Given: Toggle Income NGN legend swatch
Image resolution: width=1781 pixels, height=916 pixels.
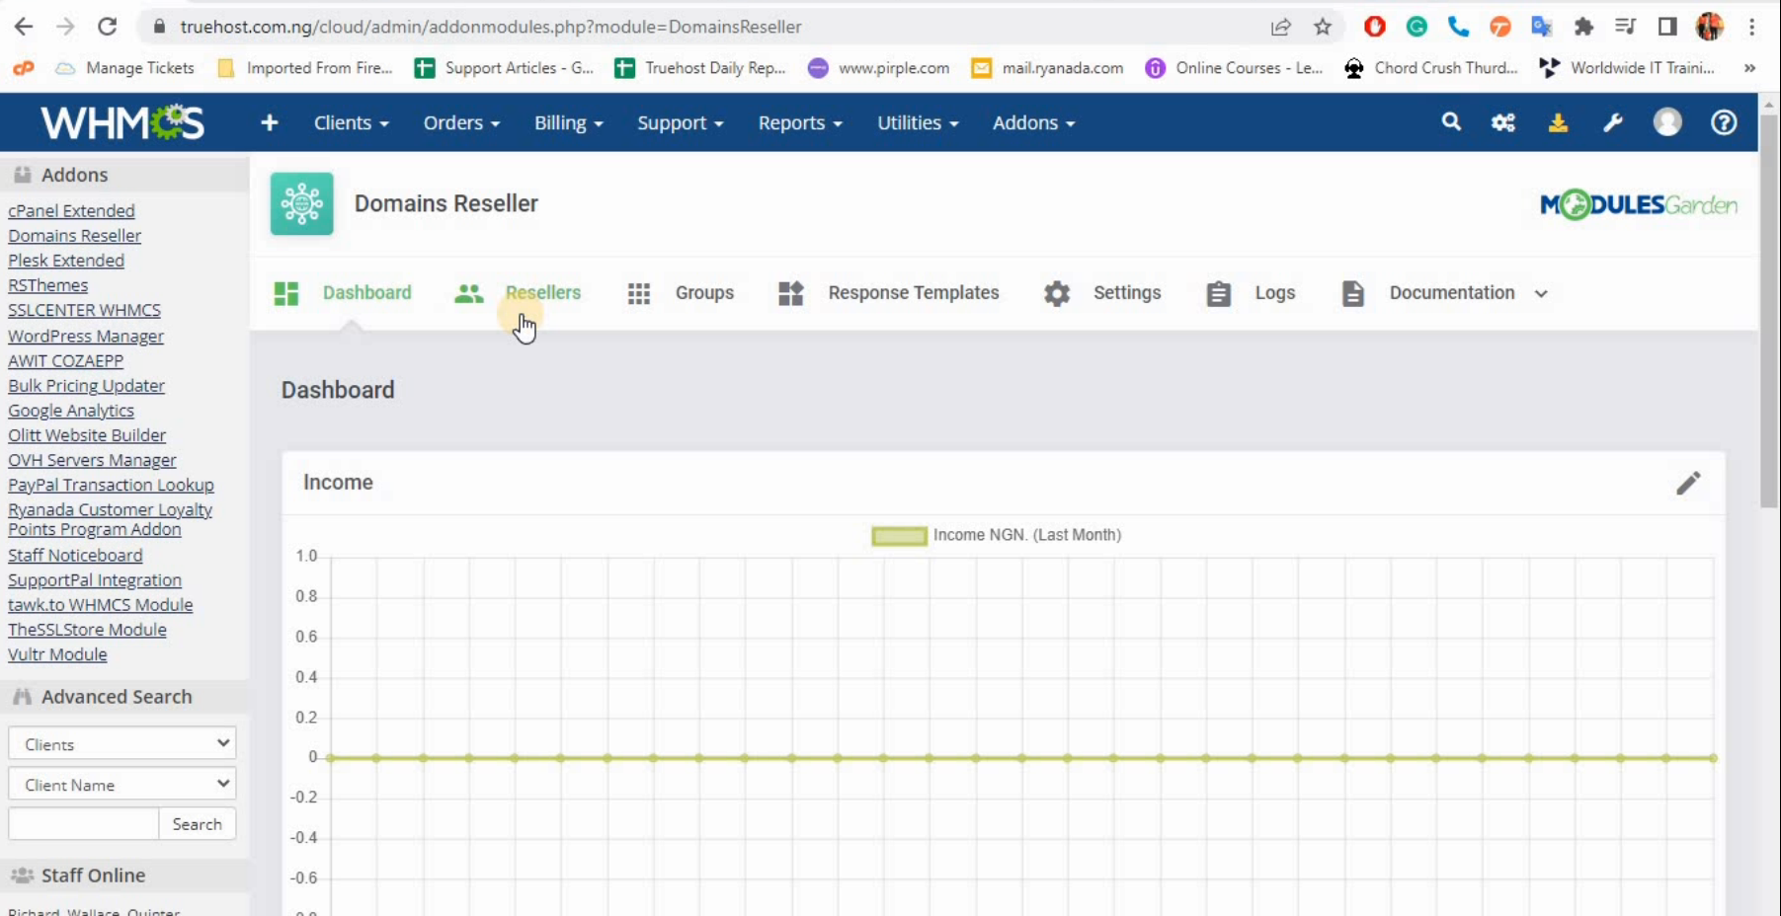Looking at the screenshot, I should [x=899, y=535].
